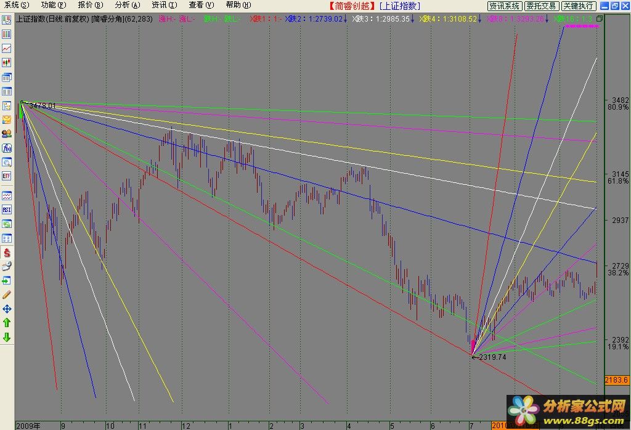This screenshot has height=430, width=631.
Task: Click the orange 2183.6 price tag
Action: point(616,379)
